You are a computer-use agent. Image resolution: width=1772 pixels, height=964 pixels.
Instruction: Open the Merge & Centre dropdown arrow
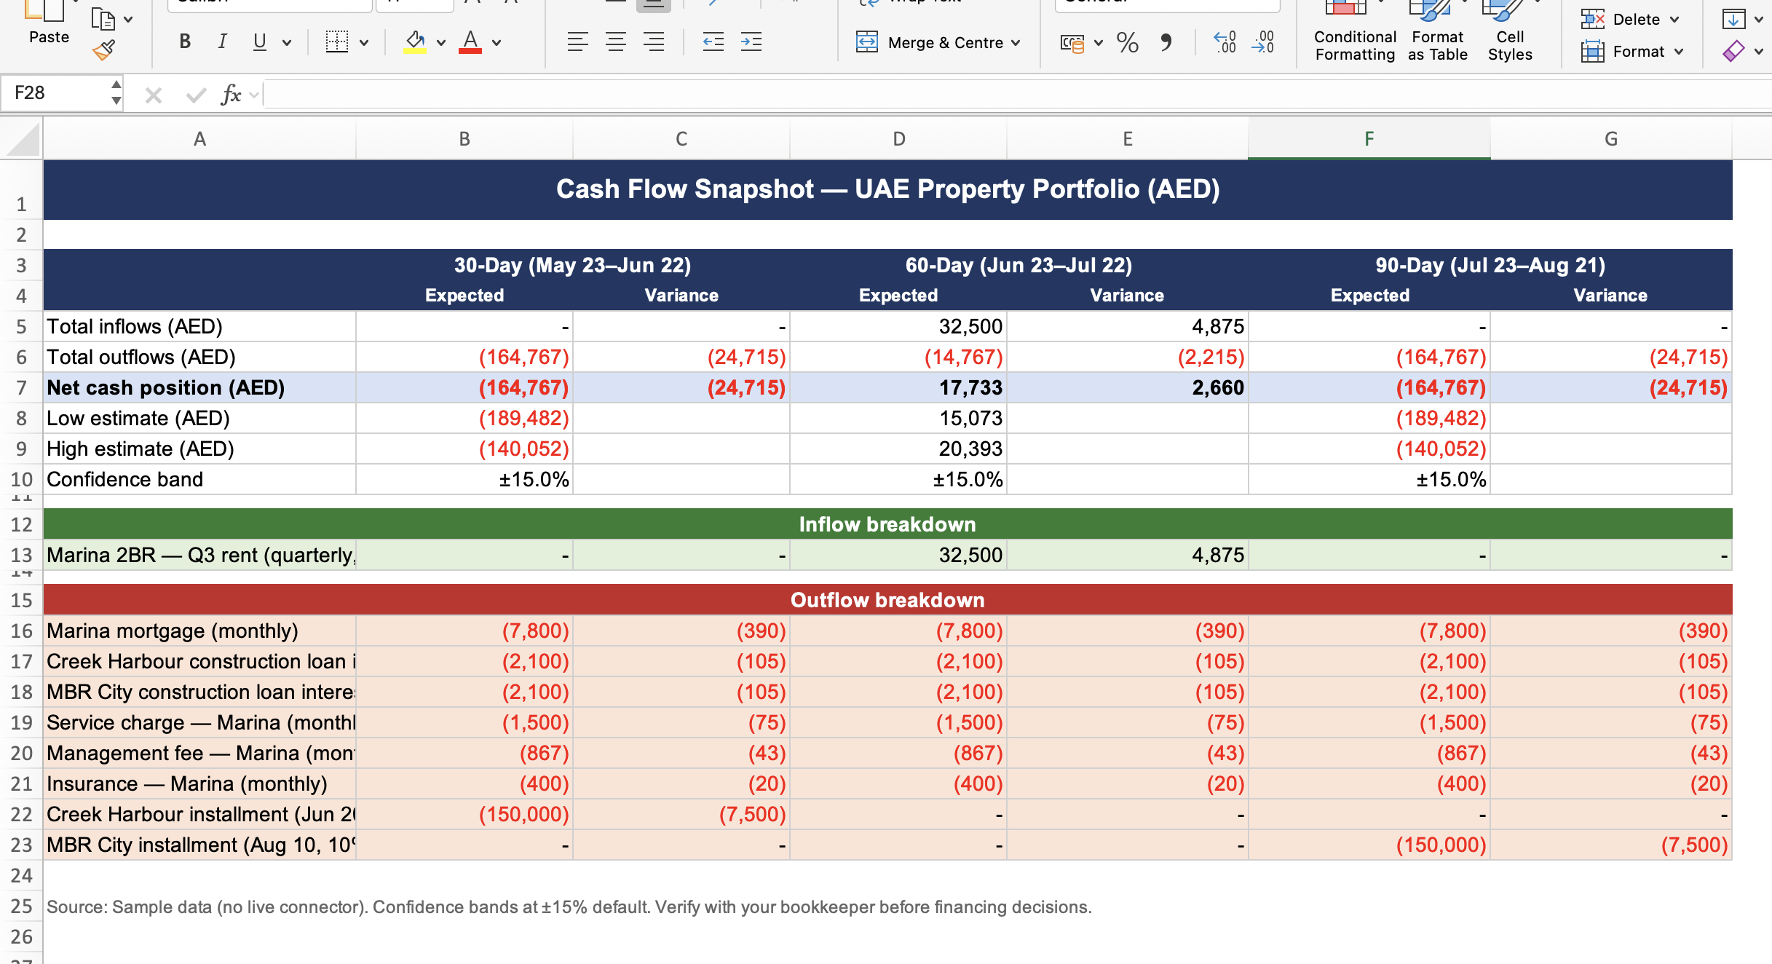tap(1016, 43)
